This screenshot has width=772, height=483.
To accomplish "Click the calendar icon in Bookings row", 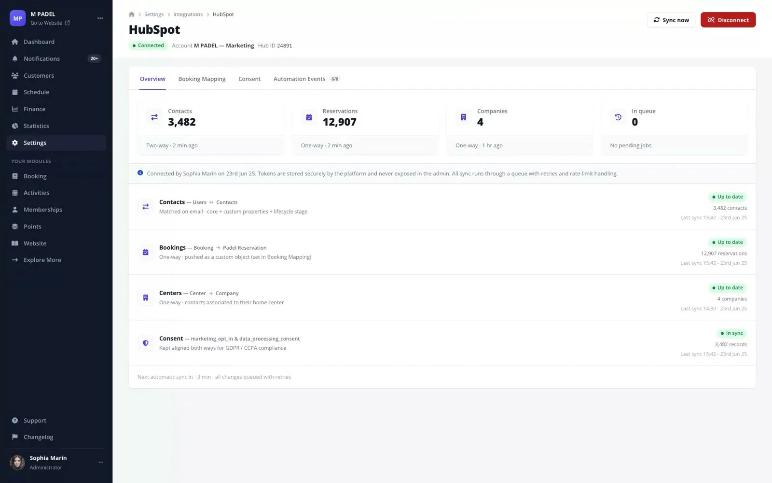I will (146, 252).
